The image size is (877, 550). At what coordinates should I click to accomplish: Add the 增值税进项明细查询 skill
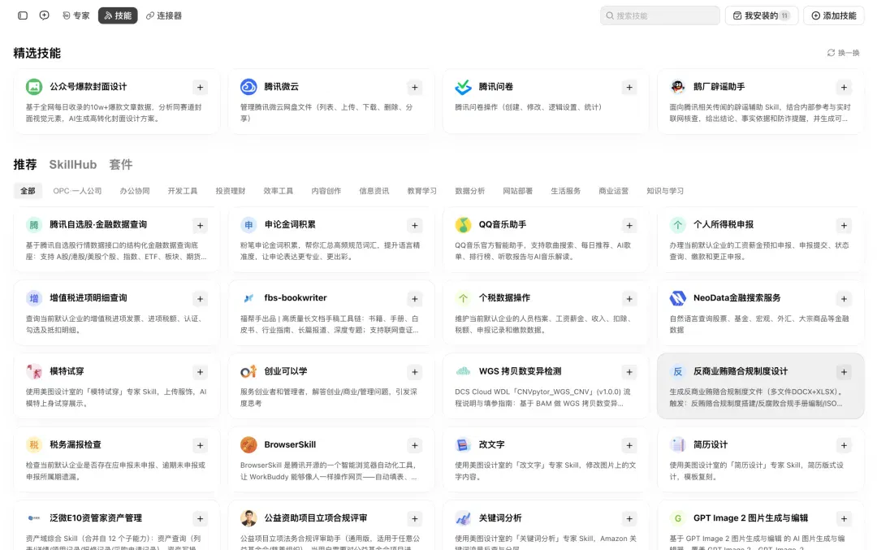201,299
